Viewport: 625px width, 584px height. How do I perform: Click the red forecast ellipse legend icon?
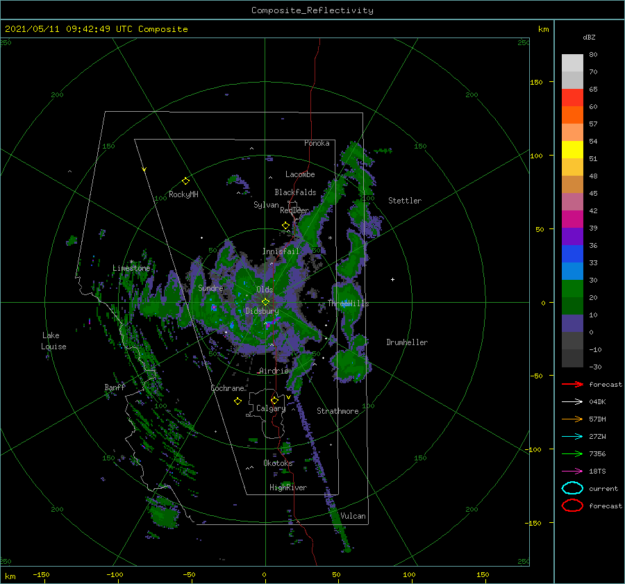(x=572, y=506)
